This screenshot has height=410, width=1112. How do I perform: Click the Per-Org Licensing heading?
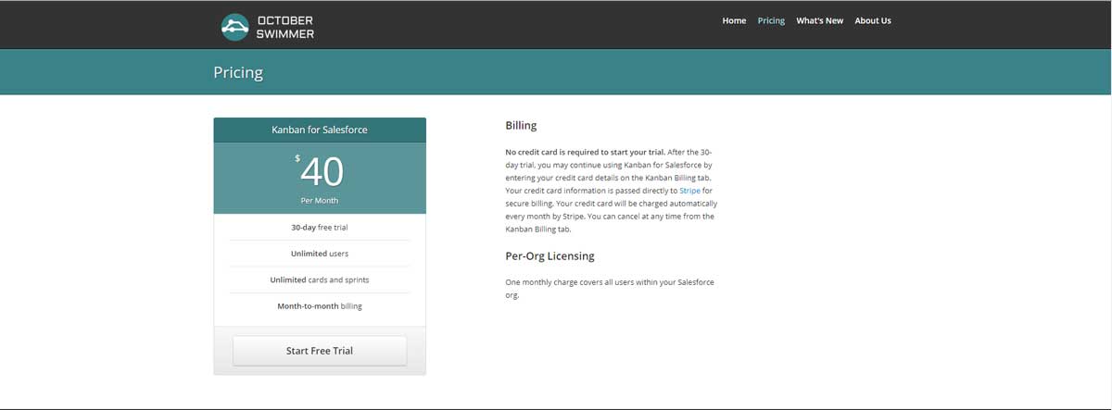[550, 255]
